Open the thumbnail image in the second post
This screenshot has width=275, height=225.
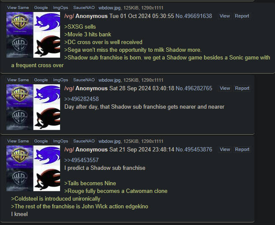(x=33, y=107)
